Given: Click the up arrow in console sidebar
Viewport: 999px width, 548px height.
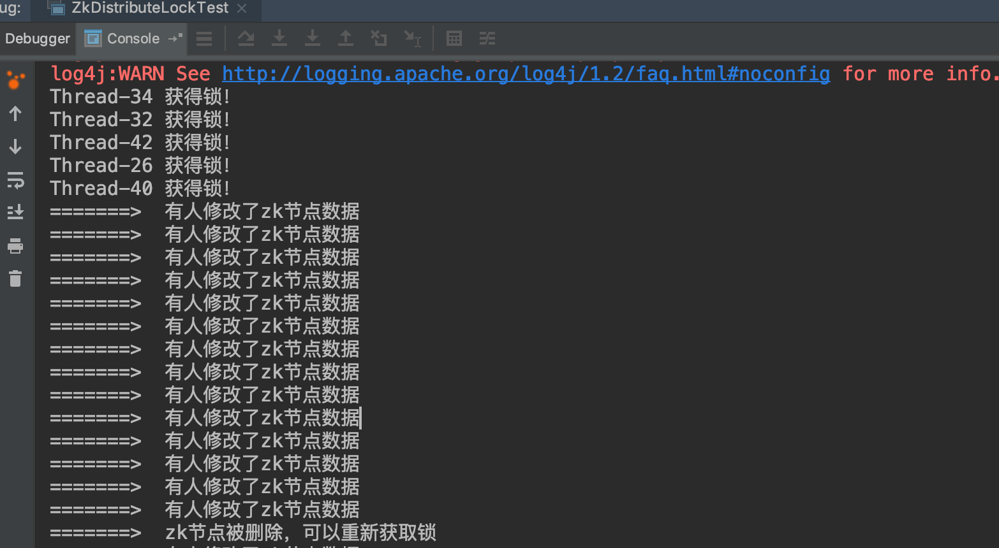Looking at the screenshot, I should coord(15,114).
